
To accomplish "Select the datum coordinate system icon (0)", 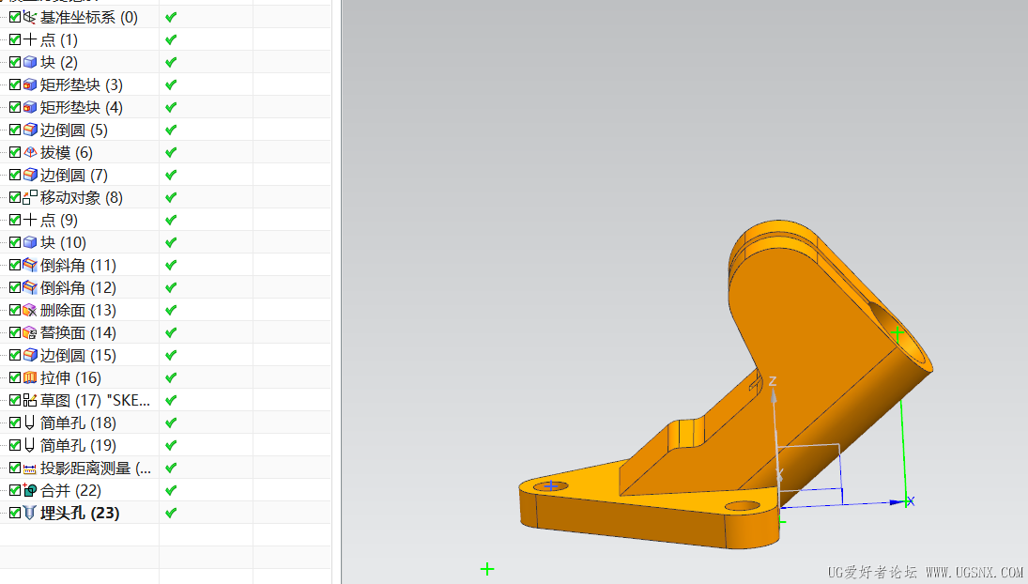I will [29, 17].
